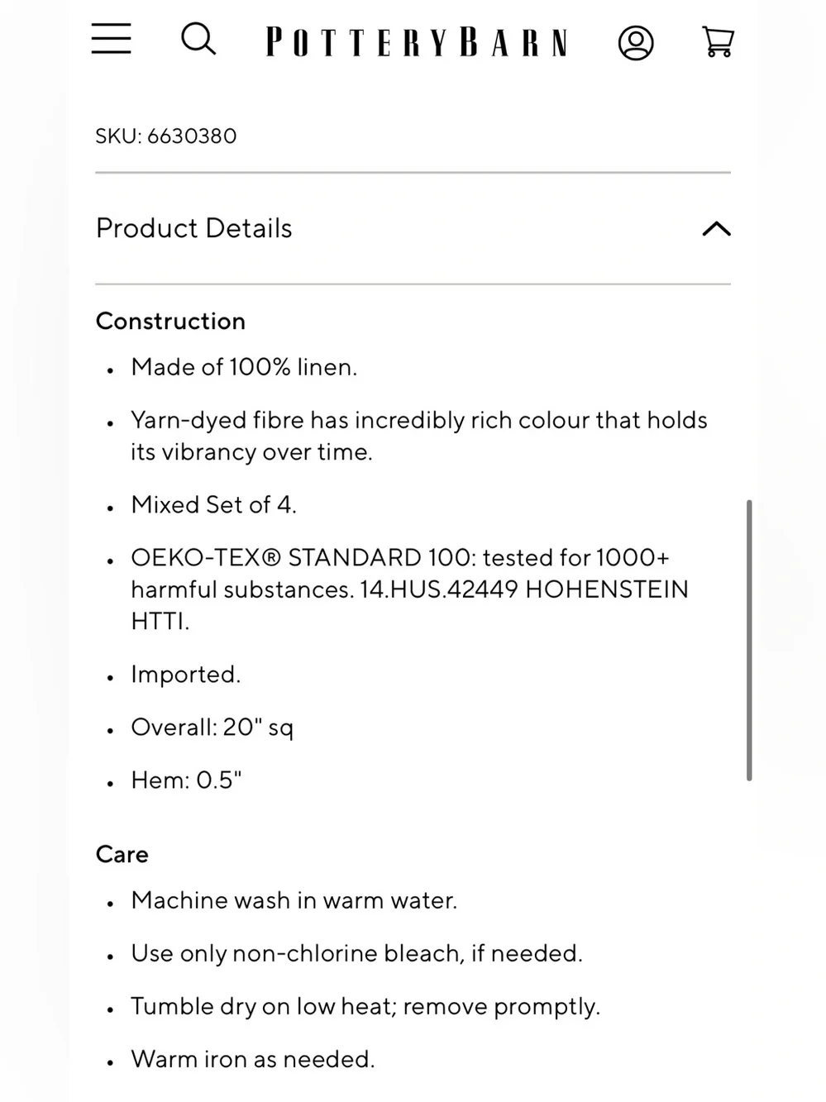
Task: Click the "Made of 100% linen" bullet
Action: (244, 367)
